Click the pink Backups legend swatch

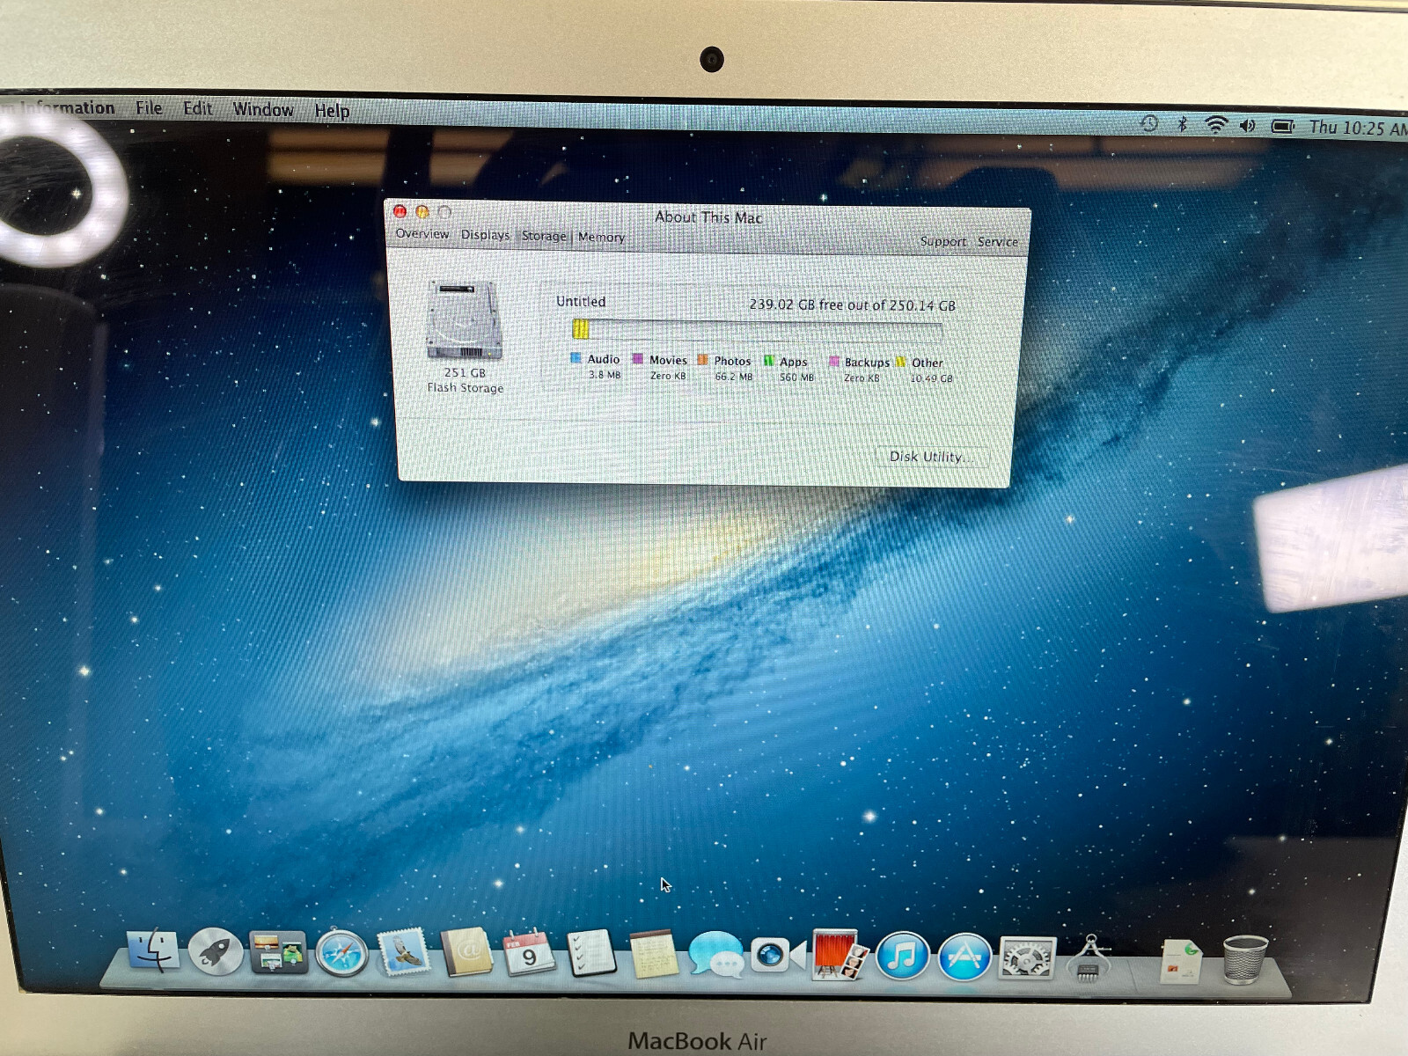(x=833, y=361)
